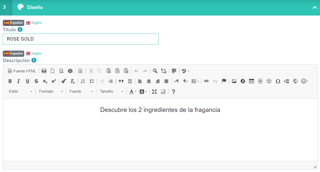The image size is (320, 172).
Task: Click the Paste clipboard icon
Action: [109, 71]
